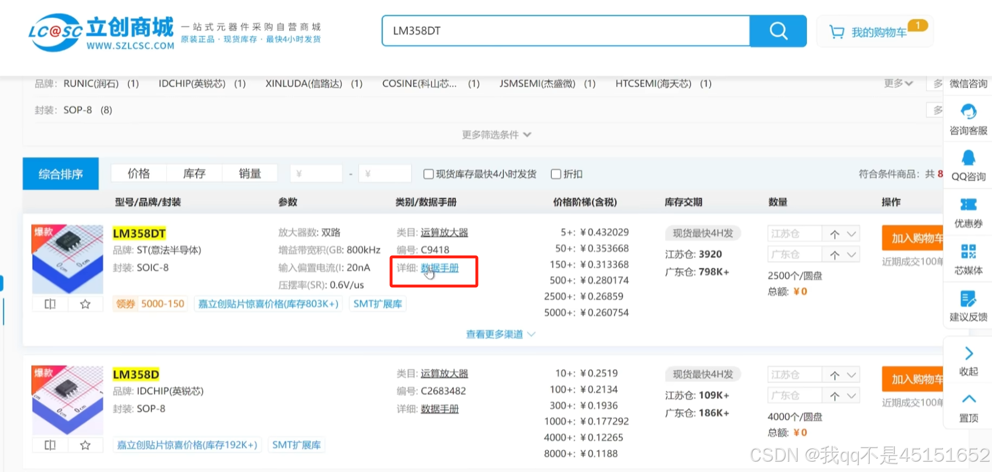Click 广东仓 quantity field for LM358D
Viewport: 992px width, 472px height.
795,395
